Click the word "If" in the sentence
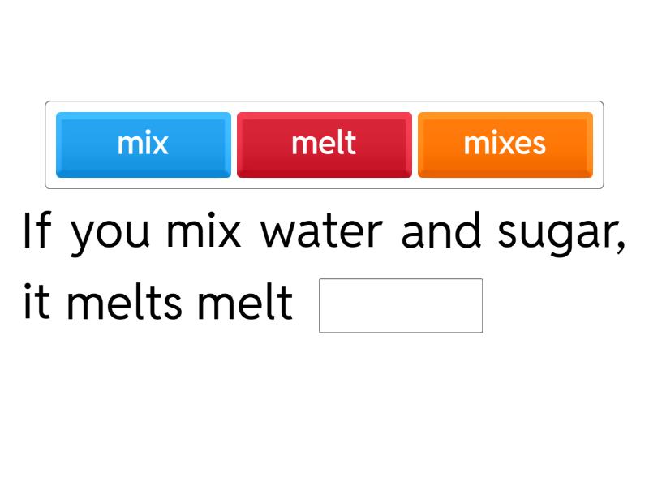 pos(37,231)
